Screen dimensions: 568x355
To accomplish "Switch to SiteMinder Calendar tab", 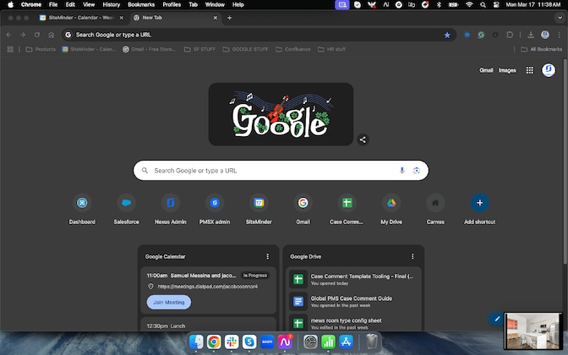I will (x=81, y=18).
